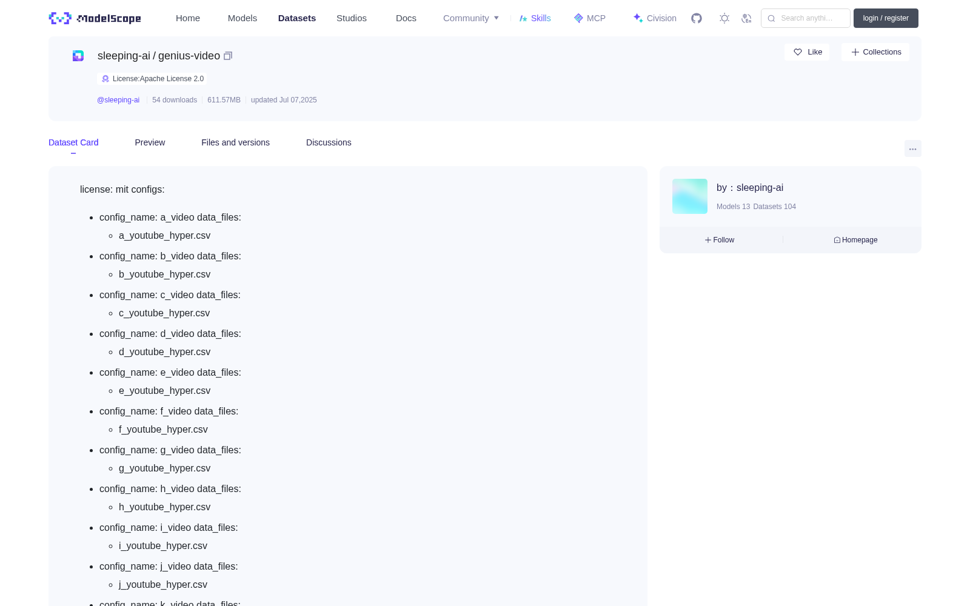Screen dimensions: 970x606
Task: Click the config_name: j_video line
Action: coord(169,567)
